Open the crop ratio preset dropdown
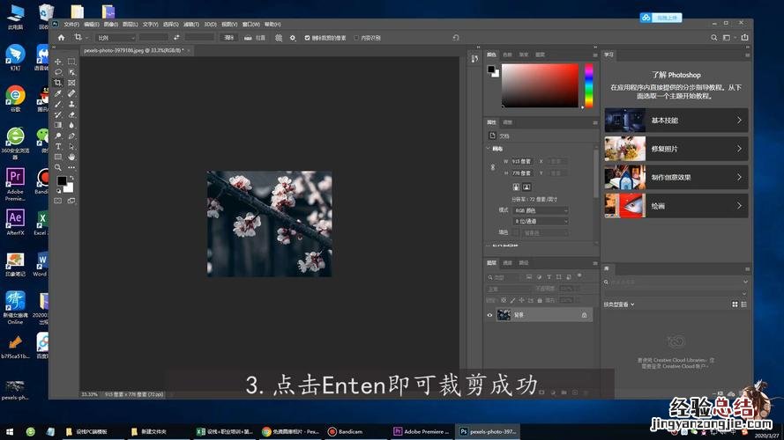The width and height of the screenshot is (784, 440). pos(116,38)
